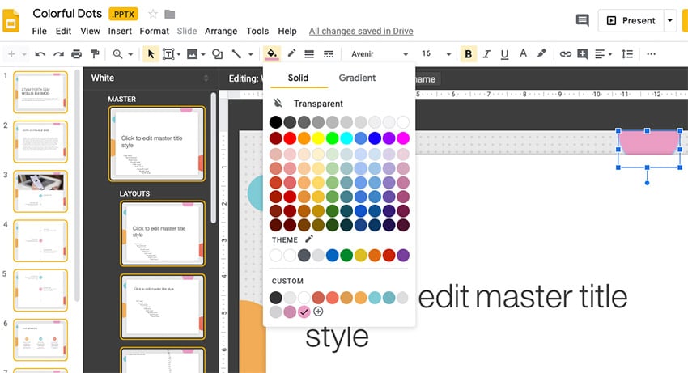Expand the Present button dropdown arrow
The image size is (688, 373).
(x=670, y=20)
